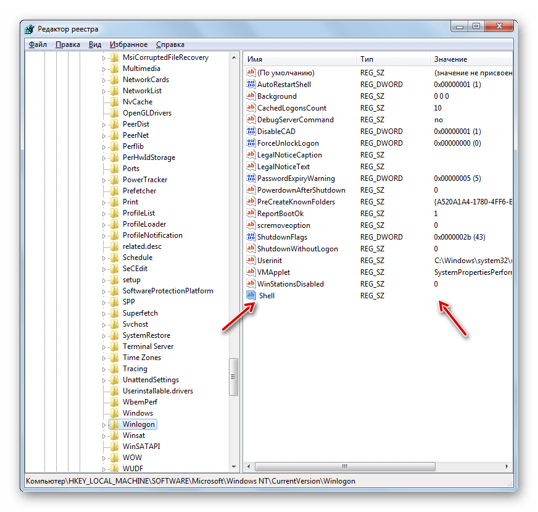The height and width of the screenshot is (512, 538).
Task: Expand the Print key
Action: coord(104,203)
